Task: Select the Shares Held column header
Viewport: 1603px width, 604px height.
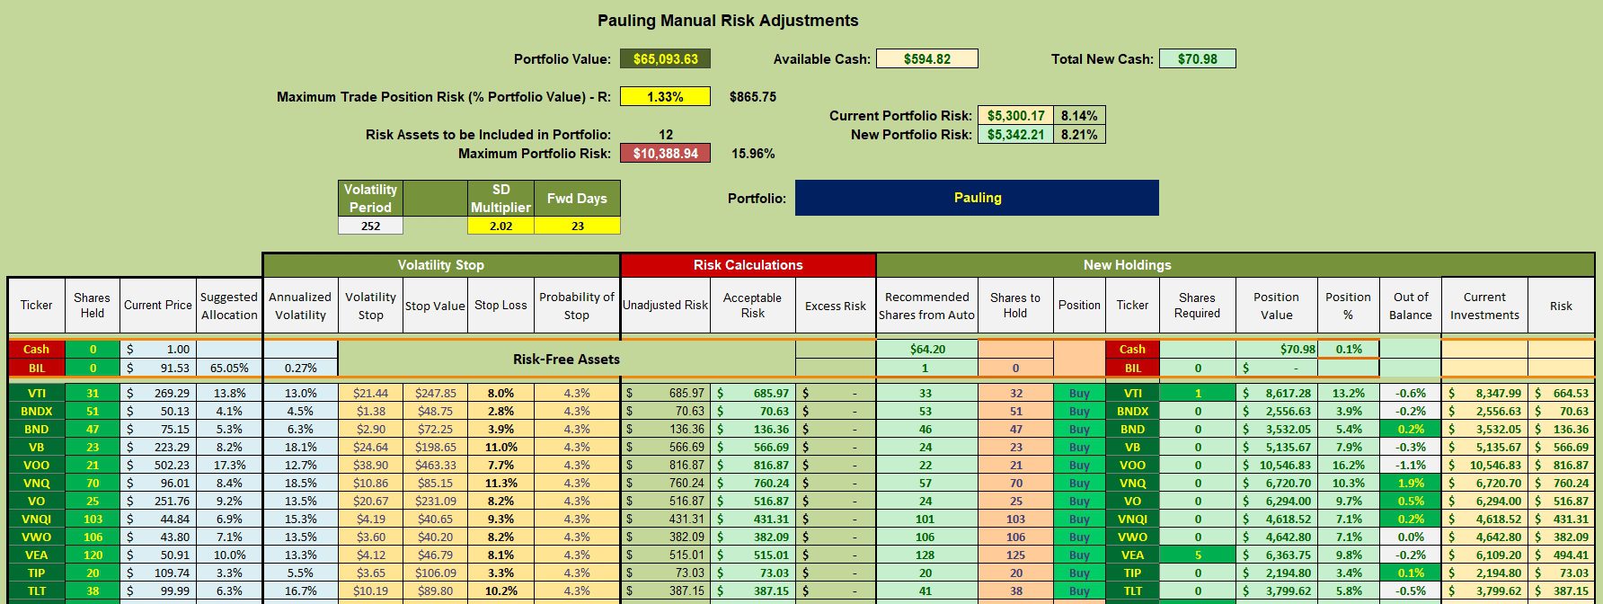Action: [92, 306]
